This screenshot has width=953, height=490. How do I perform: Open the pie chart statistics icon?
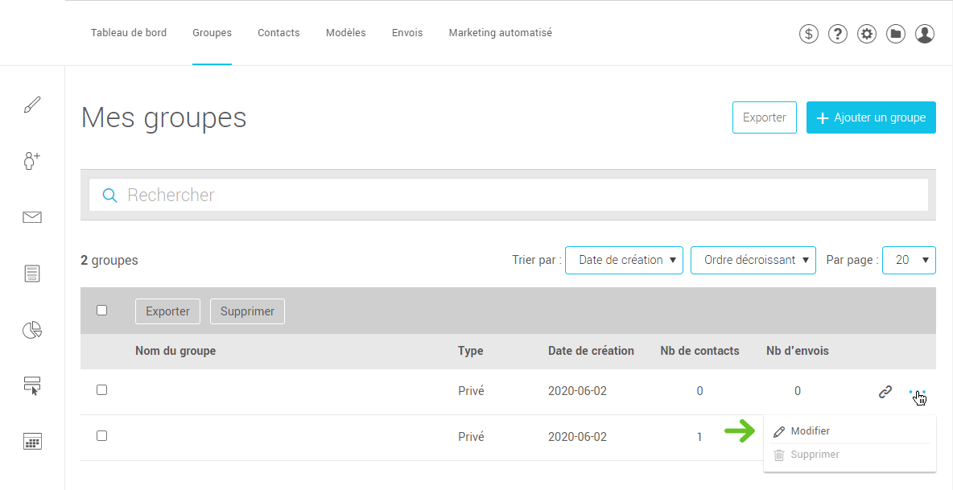[x=32, y=330]
